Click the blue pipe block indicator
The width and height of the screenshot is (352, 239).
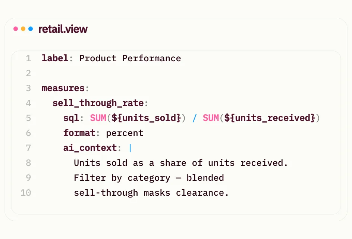pyautogui.click(x=130, y=148)
